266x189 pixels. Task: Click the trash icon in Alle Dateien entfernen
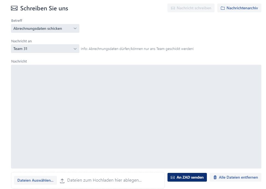215,178
